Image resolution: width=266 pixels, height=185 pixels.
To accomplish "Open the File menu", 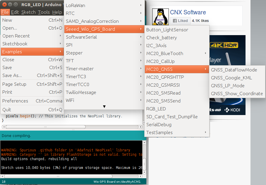I will (5, 12).
